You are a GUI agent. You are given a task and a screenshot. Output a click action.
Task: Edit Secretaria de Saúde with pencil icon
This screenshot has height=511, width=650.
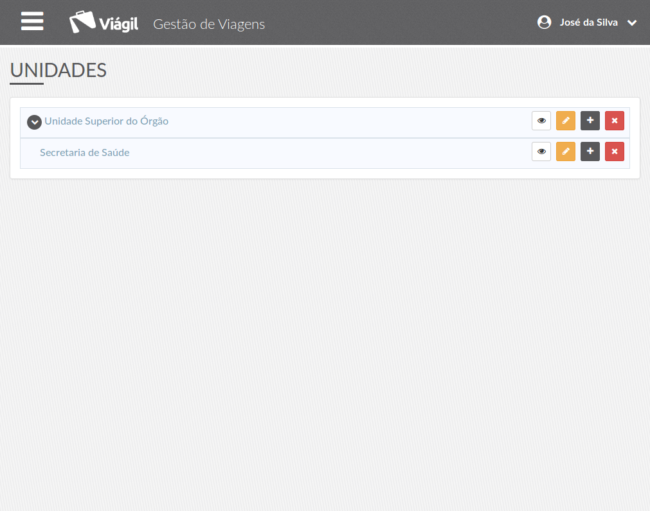pyautogui.click(x=565, y=152)
